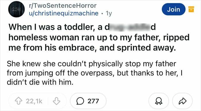The image size is (201, 111).
Task: Join the TwoSentenceHorror community
Action: click(x=173, y=9)
